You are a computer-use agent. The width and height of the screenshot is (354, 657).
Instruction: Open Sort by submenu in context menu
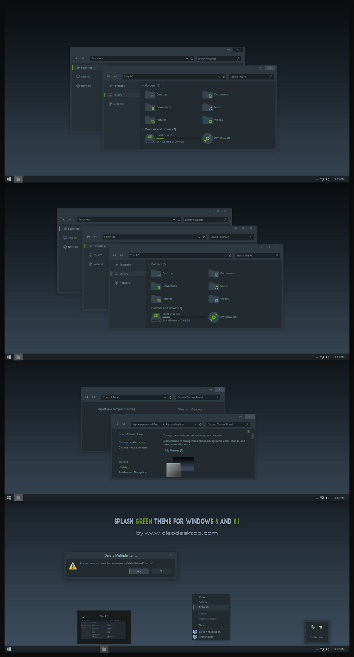[211, 602]
